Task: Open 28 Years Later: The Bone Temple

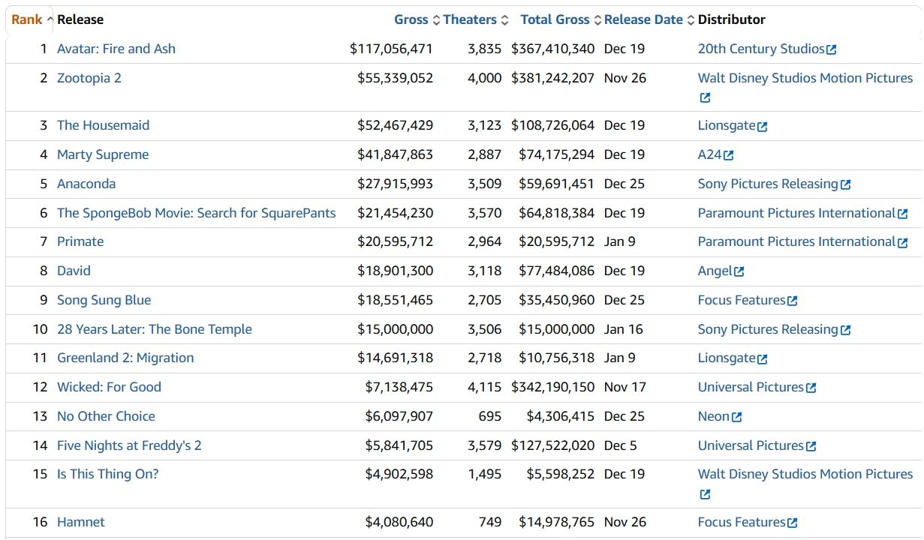Action: (154, 329)
